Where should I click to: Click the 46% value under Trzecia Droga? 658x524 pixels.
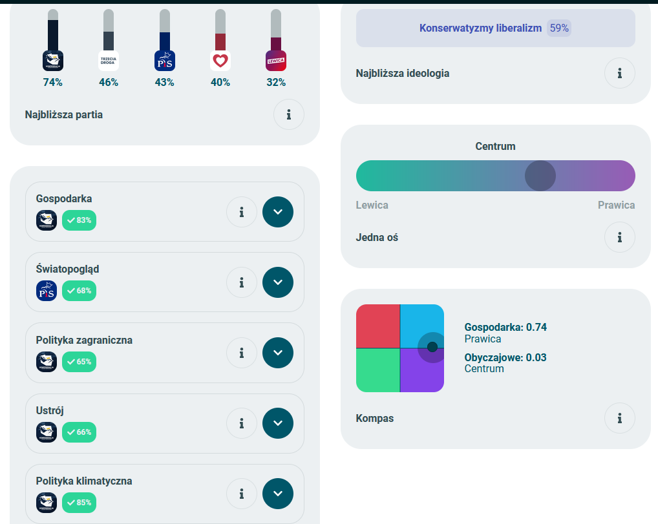coord(109,82)
